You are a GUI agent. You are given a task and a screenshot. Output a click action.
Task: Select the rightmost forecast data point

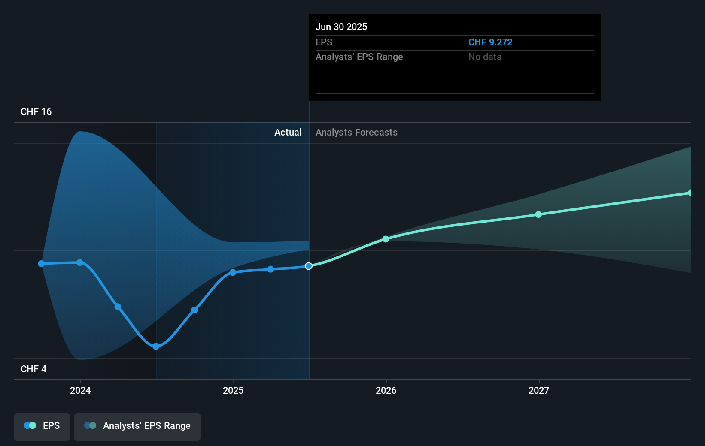tap(690, 193)
